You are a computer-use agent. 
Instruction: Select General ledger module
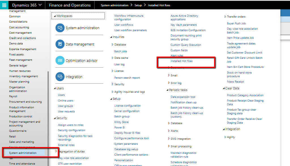coord(18,65)
